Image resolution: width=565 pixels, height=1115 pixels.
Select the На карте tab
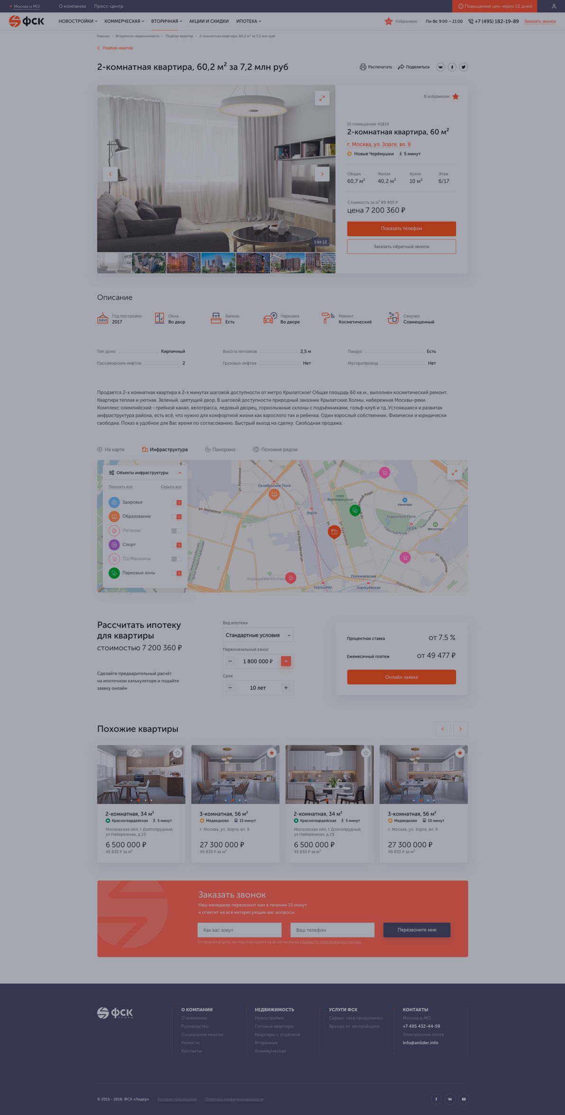111,449
